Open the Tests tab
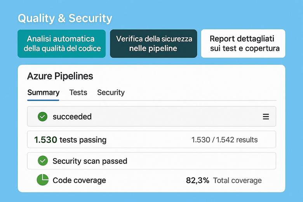 click(x=78, y=92)
